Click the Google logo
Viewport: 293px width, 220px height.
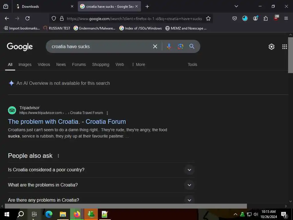(x=20, y=47)
